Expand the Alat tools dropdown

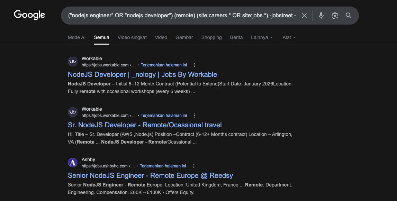click(289, 37)
